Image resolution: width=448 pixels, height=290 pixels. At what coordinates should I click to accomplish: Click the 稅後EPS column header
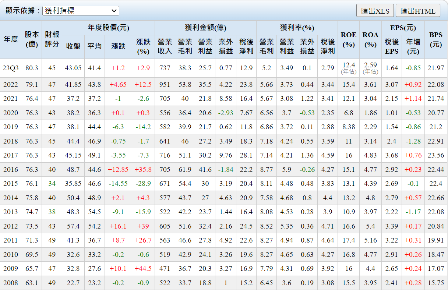tap(392, 46)
